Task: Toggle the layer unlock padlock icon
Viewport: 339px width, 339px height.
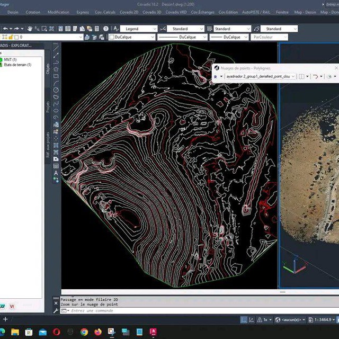Action: point(11,37)
